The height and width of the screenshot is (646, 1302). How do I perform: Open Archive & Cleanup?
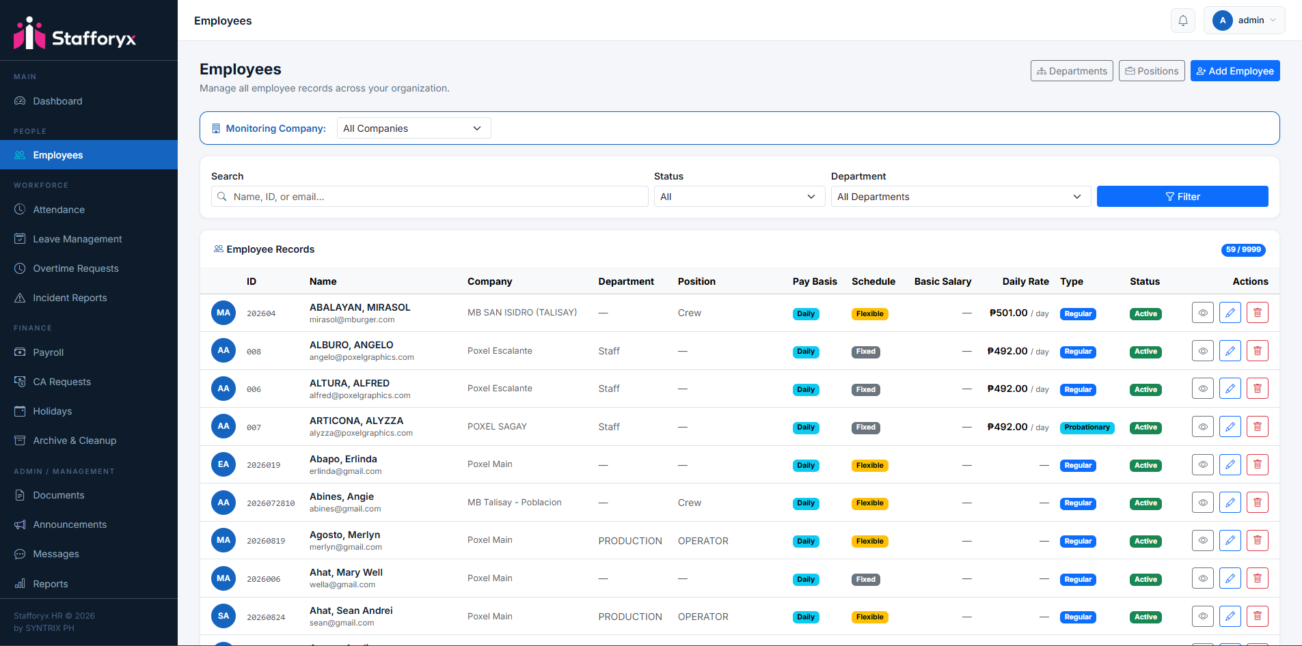tap(89, 440)
